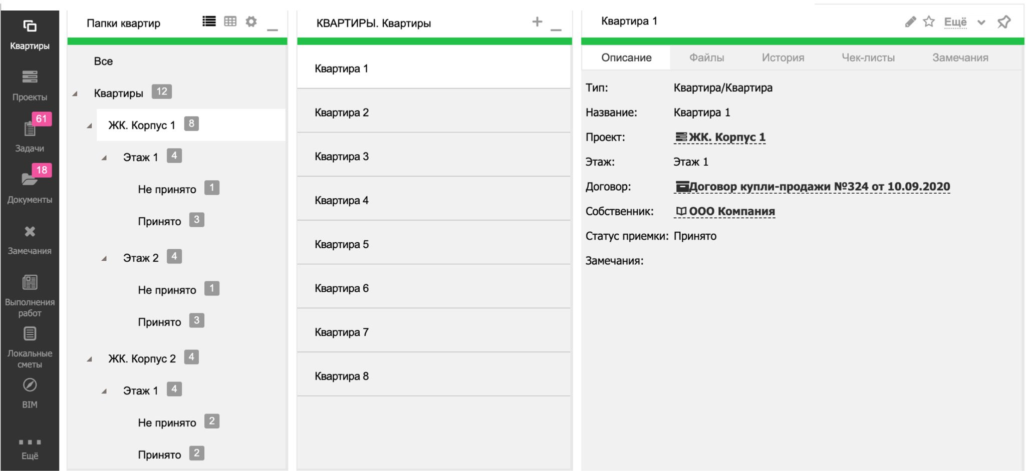Image resolution: width=1026 pixels, height=471 pixels.
Task: Open folder panel settings gear
Action: pos(251,22)
